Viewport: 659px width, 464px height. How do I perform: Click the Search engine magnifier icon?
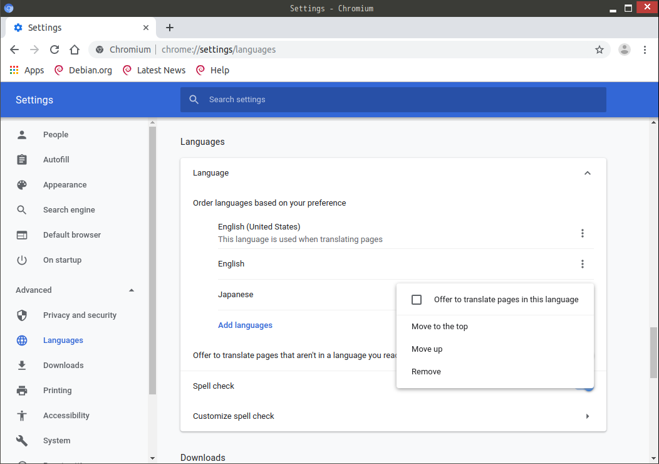coord(22,210)
